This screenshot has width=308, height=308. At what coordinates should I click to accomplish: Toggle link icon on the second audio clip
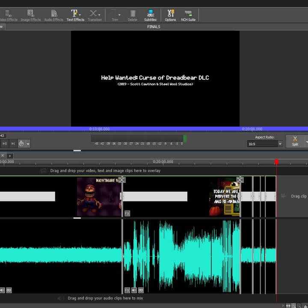141,290
